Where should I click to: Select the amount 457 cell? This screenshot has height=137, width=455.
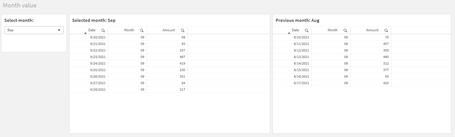click(x=371, y=44)
